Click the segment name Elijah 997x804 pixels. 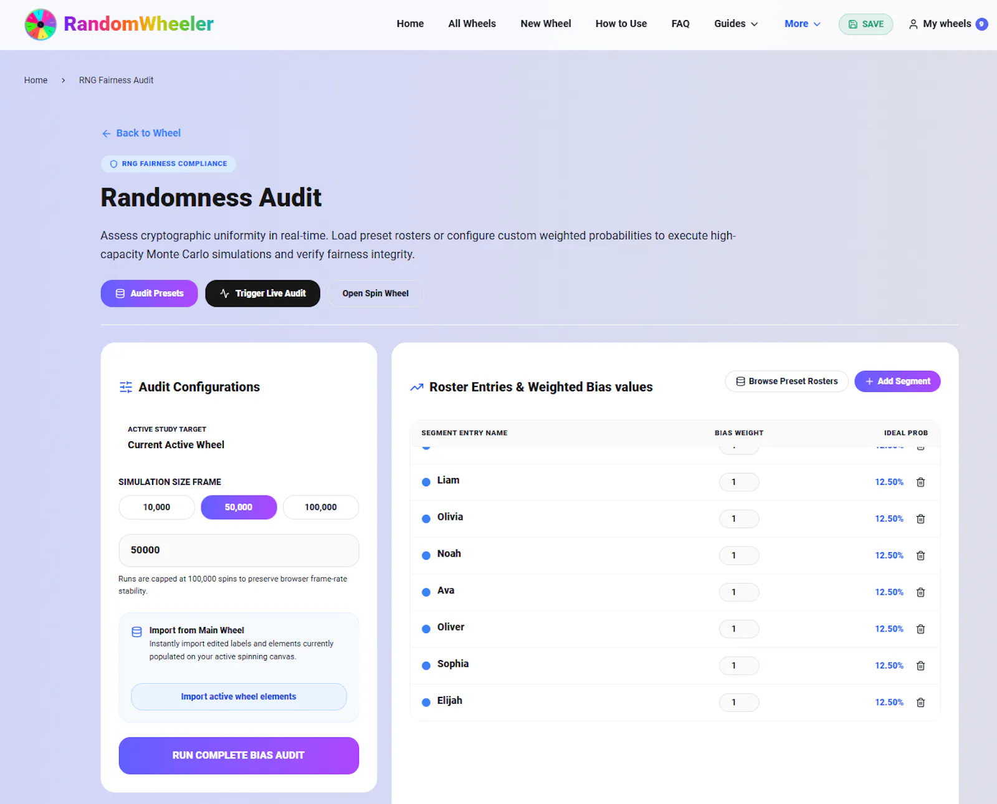[x=450, y=701]
